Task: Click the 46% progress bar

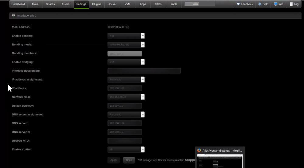Action: point(199,4)
